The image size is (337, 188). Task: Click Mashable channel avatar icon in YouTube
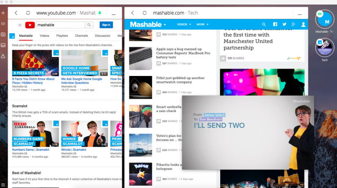pyautogui.click(x=12, y=36)
